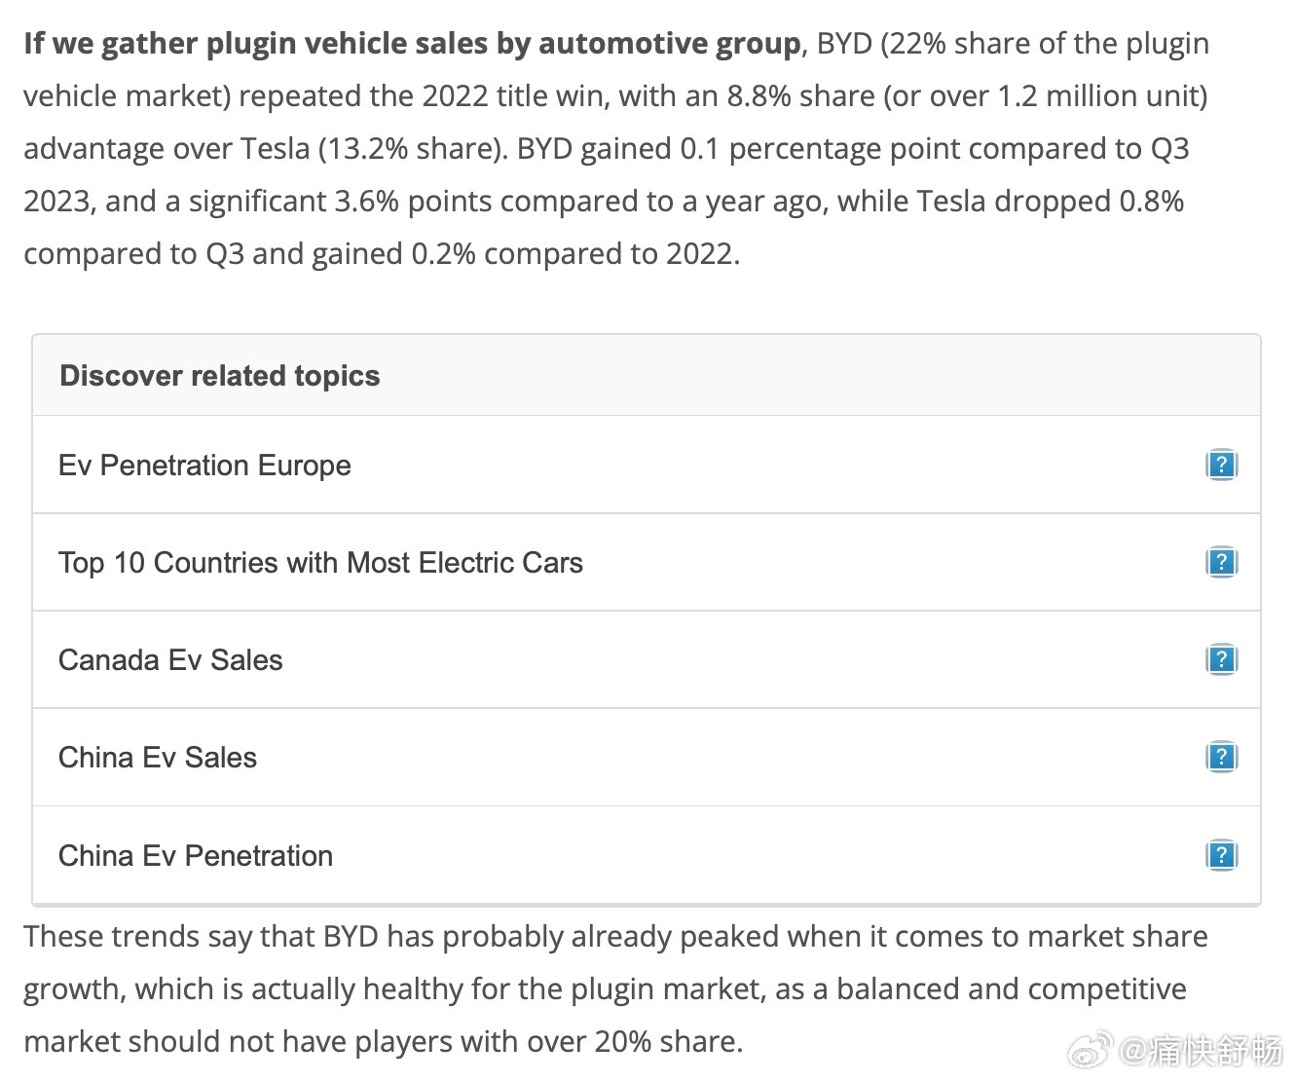Click the bold automotive group heading text

click(x=412, y=44)
